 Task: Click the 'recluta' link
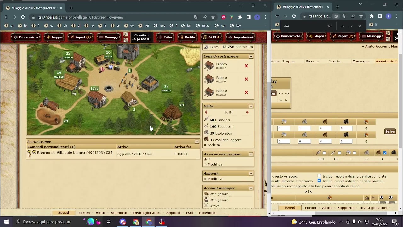coord(214,145)
